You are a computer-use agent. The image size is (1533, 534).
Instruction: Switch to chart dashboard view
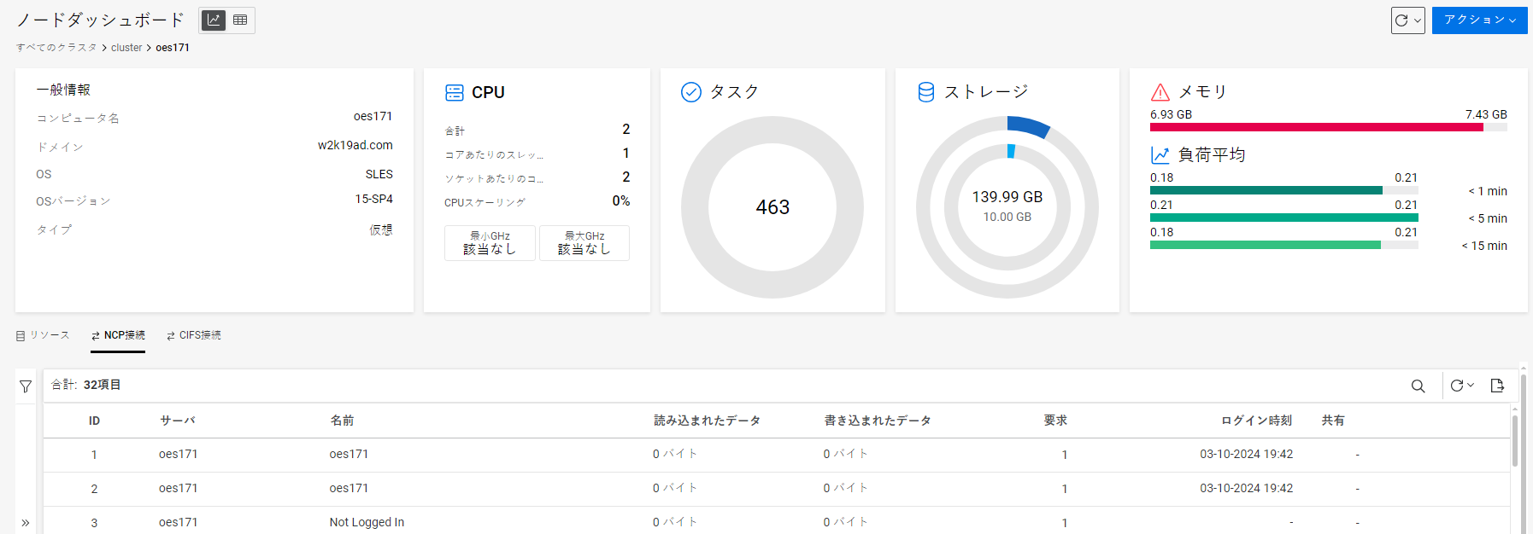click(214, 20)
